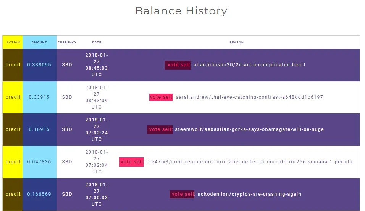Image resolution: width=365 pixels, height=211 pixels.
Task: Click the Balance History heading
Action: pos(181,11)
